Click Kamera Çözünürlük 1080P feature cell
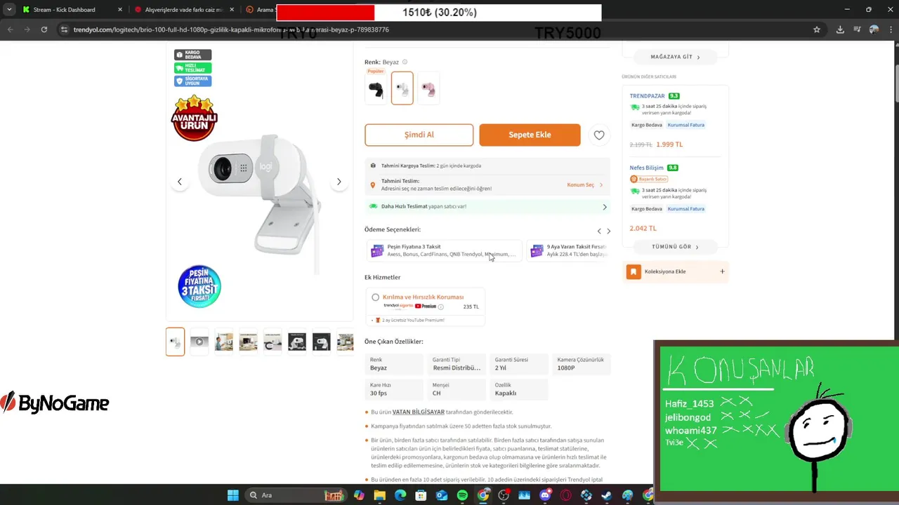This screenshot has height=505, width=899. pyautogui.click(x=582, y=364)
